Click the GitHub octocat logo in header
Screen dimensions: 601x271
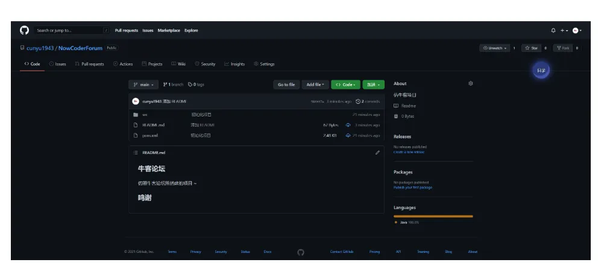pyautogui.click(x=25, y=30)
